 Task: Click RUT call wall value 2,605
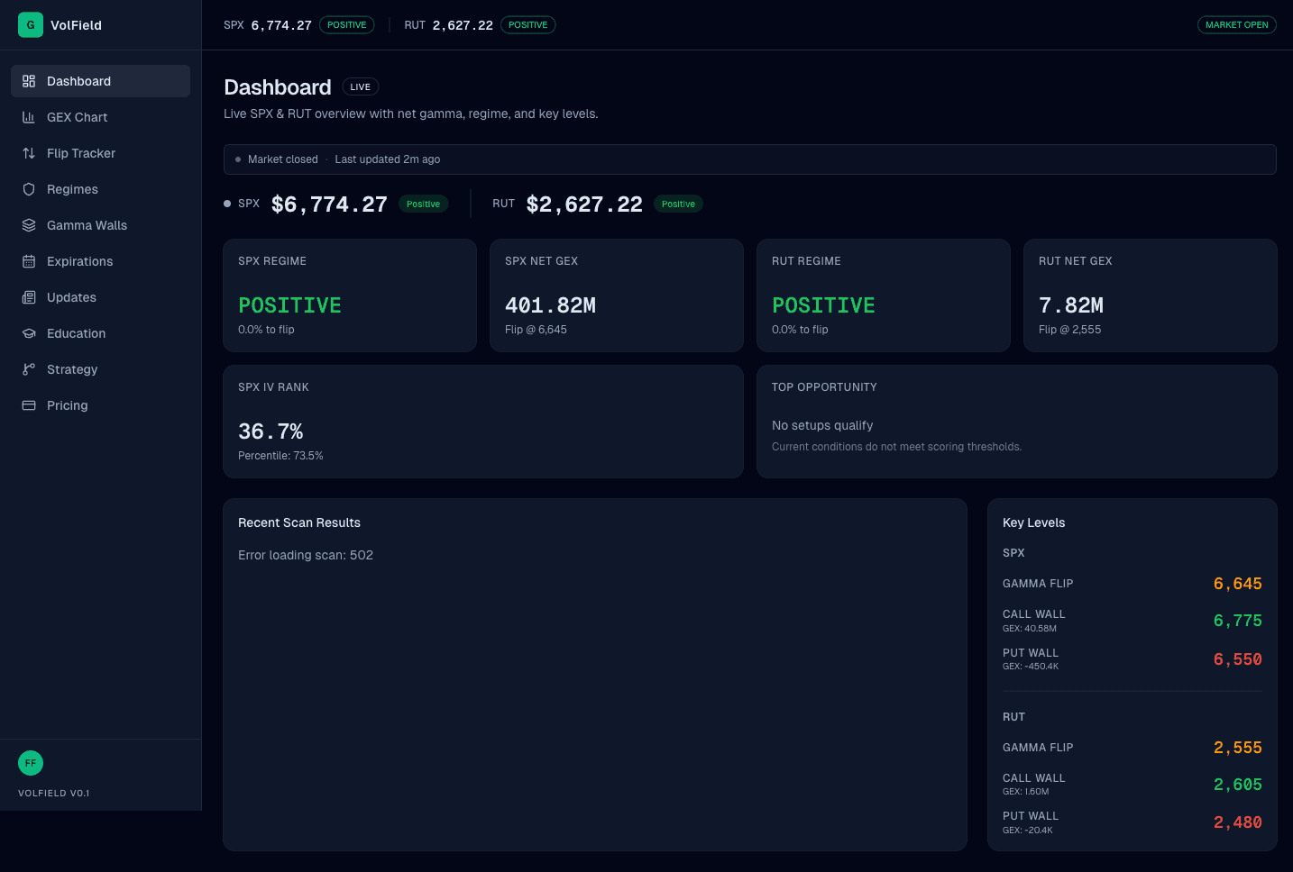(x=1237, y=785)
